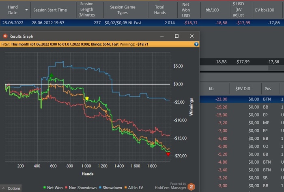
Task: Toggle the Net Won legend series
Action: [53, 188]
